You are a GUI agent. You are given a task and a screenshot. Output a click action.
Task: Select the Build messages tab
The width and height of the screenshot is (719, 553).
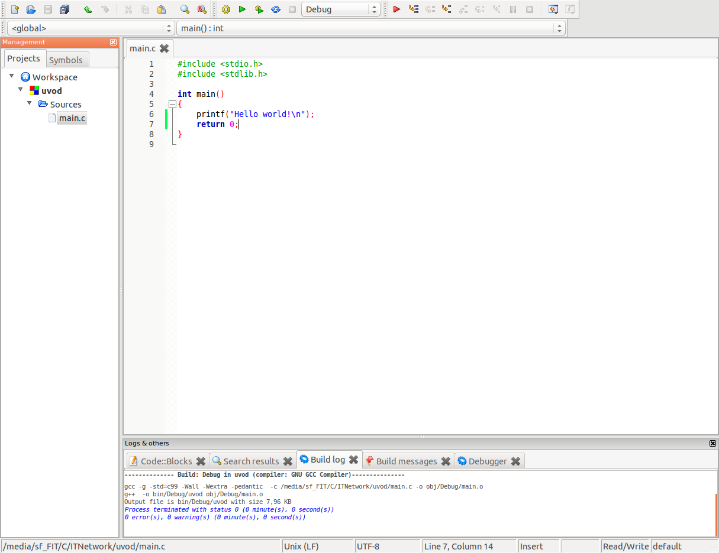[406, 460]
